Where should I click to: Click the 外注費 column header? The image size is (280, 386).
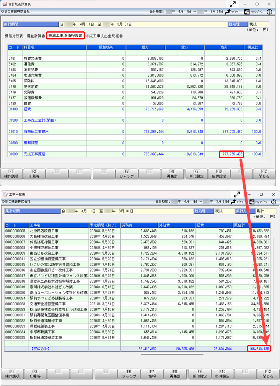coord(177,225)
